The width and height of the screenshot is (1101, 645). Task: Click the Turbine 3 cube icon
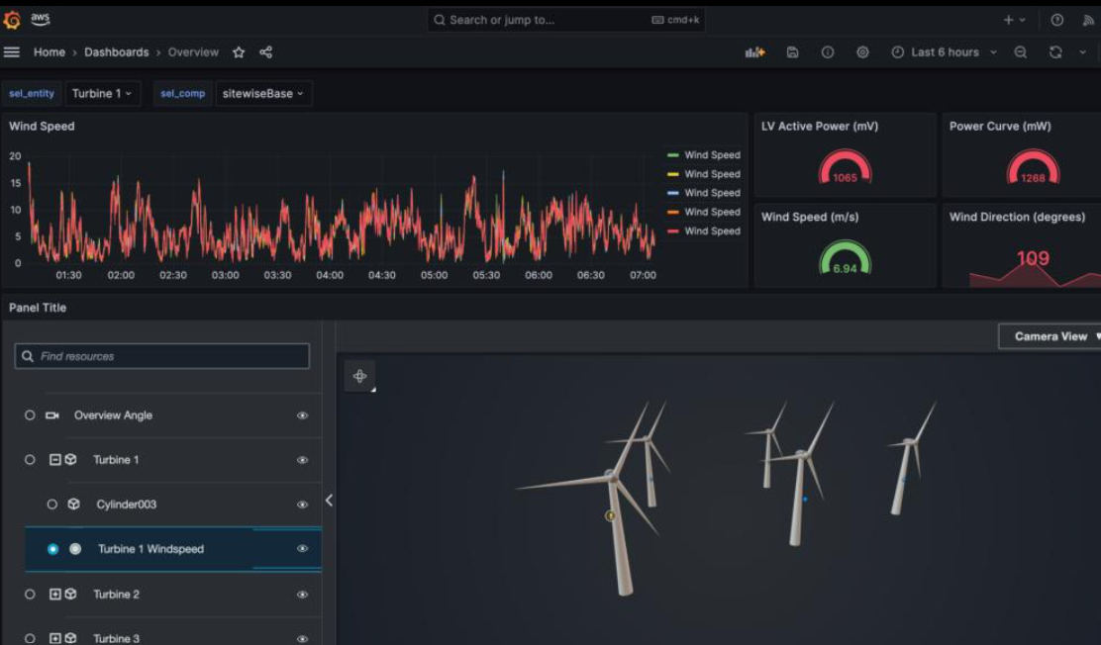(71, 638)
